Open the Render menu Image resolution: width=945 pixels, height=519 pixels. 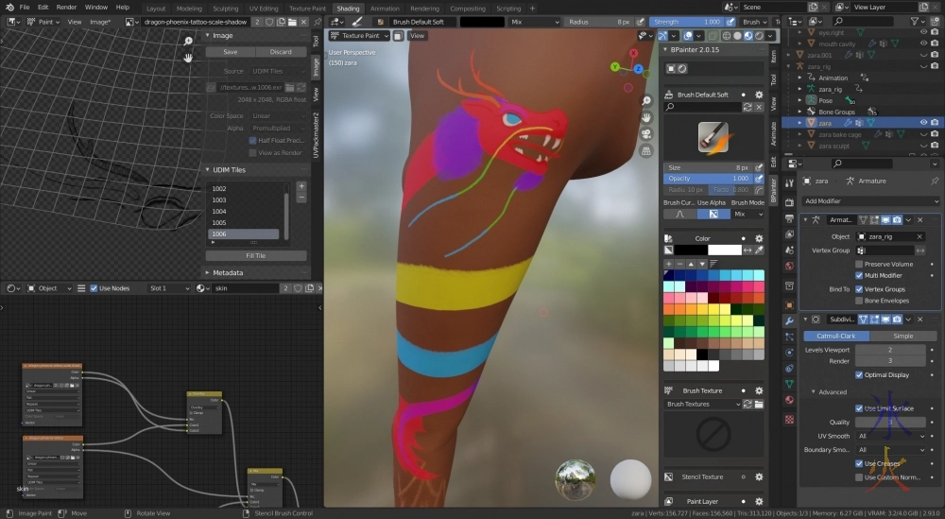pos(66,8)
